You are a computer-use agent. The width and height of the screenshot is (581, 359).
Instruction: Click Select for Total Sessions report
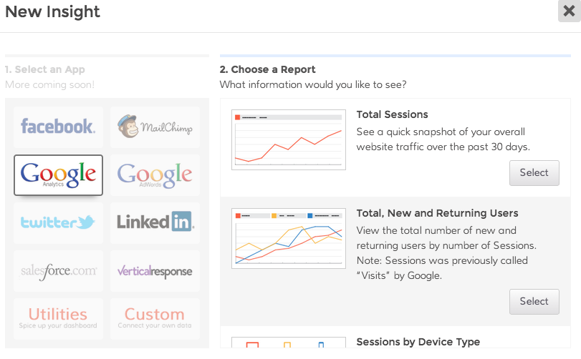point(534,172)
